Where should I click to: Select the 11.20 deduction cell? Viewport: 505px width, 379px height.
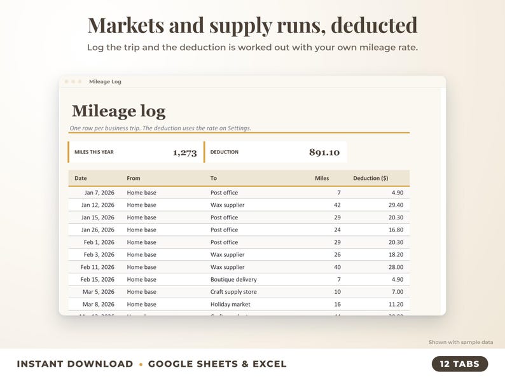pyautogui.click(x=396, y=304)
